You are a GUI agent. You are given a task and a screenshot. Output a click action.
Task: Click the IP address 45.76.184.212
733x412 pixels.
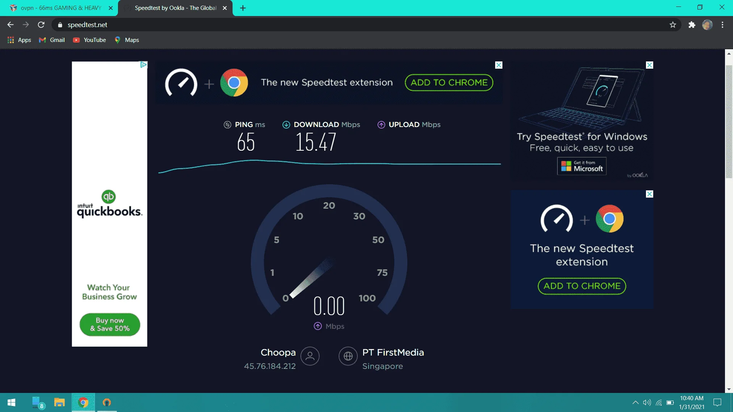tap(270, 366)
